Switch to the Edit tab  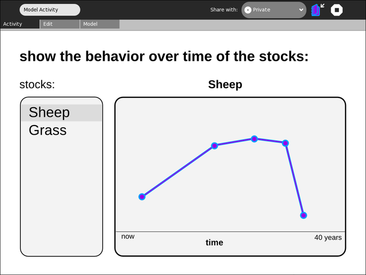point(59,24)
